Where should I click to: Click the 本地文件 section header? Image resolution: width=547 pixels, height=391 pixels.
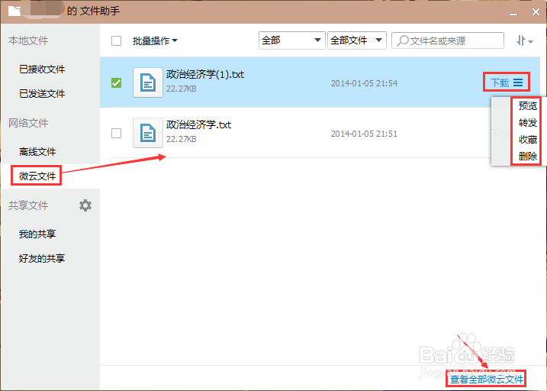[x=28, y=40]
